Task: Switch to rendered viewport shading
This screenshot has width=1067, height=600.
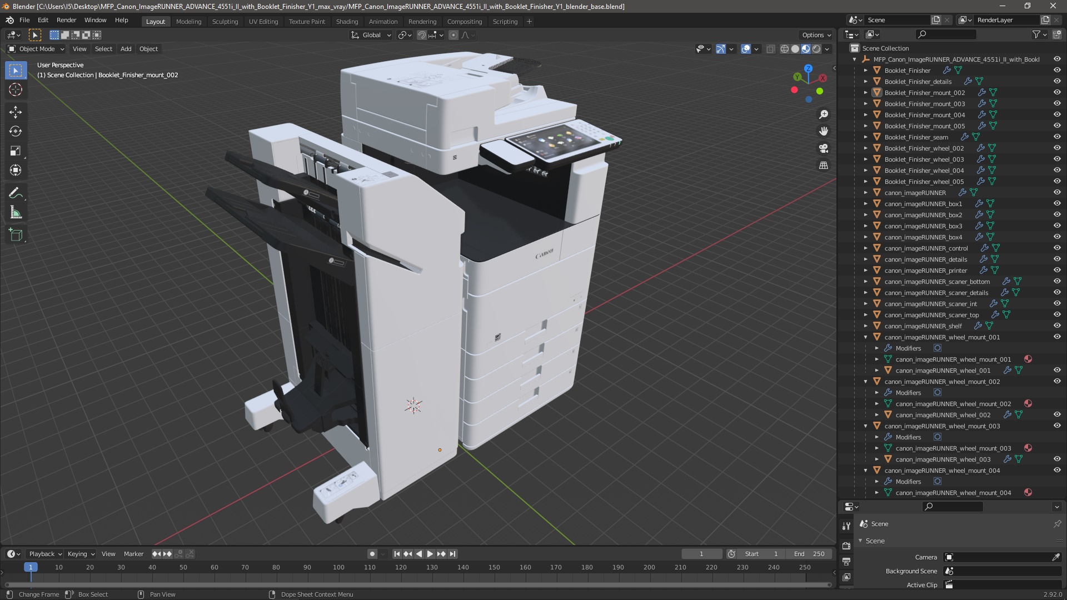Action: click(816, 49)
